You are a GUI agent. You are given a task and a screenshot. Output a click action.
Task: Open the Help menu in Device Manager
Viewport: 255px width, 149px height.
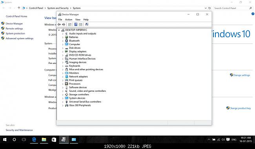pyautogui.click(x=86, y=20)
